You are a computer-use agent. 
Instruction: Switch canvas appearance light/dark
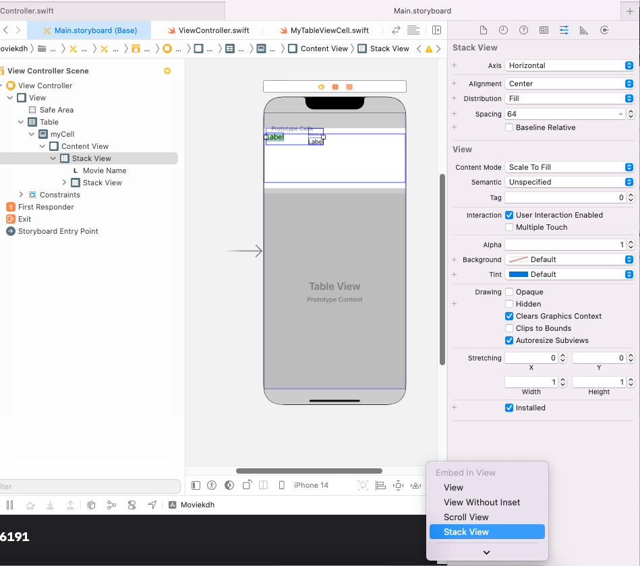pyautogui.click(x=229, y=485)
